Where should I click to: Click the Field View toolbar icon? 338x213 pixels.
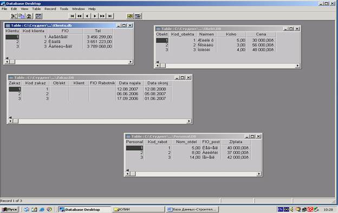(x=130, y=16)
